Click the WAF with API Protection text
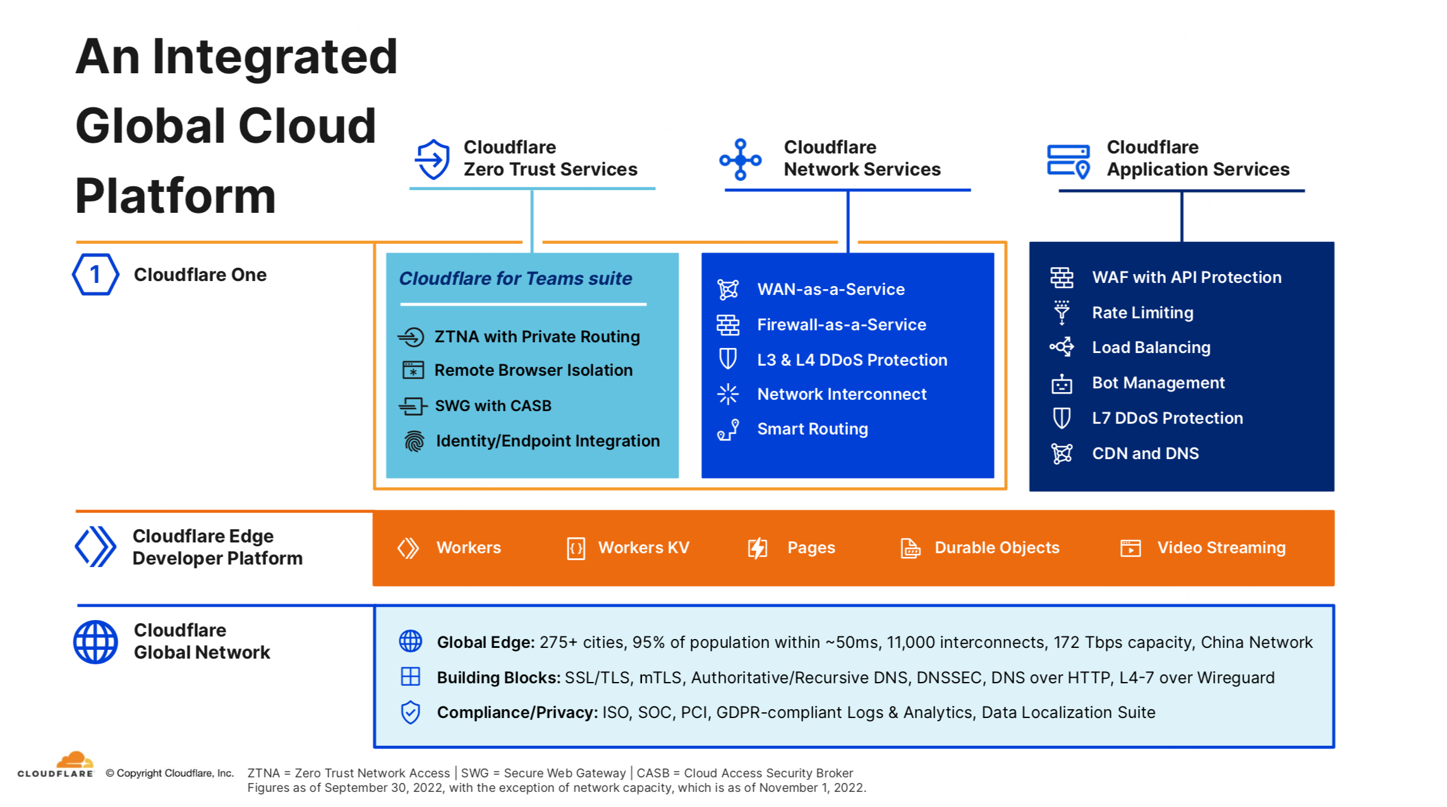The image size is (1447, 807). [x=1186, y=277]
